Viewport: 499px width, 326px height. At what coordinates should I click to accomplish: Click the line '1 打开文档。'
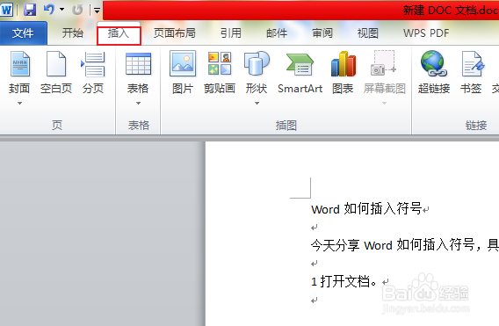tap(344, 281)
